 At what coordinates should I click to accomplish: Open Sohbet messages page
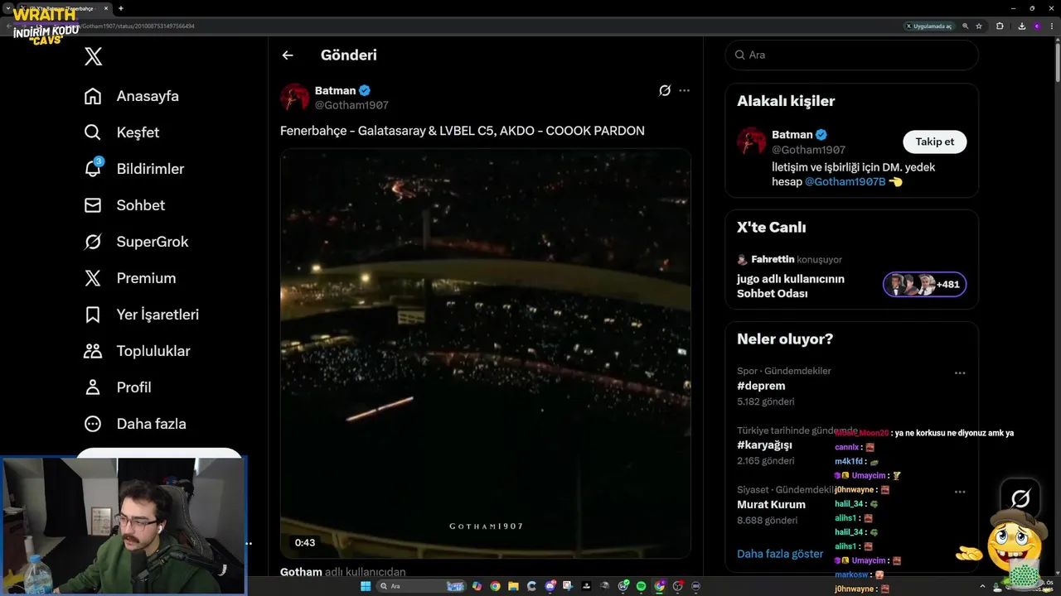pyautogui.click(x=124, y=205)
